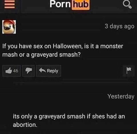The height and width of the screenshot is (134, 137).
Task: Open the commenter's avatar picture
Action: point(9,27)
